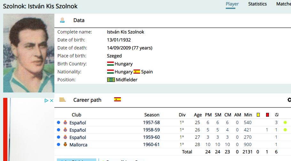291x161 pixels.
Task: Open the settings gear in Career path
Action: (x=289, y=100)
